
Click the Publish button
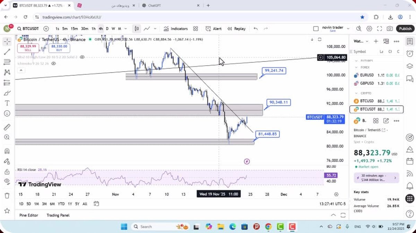pyautogui.click(x=405, y=29)
